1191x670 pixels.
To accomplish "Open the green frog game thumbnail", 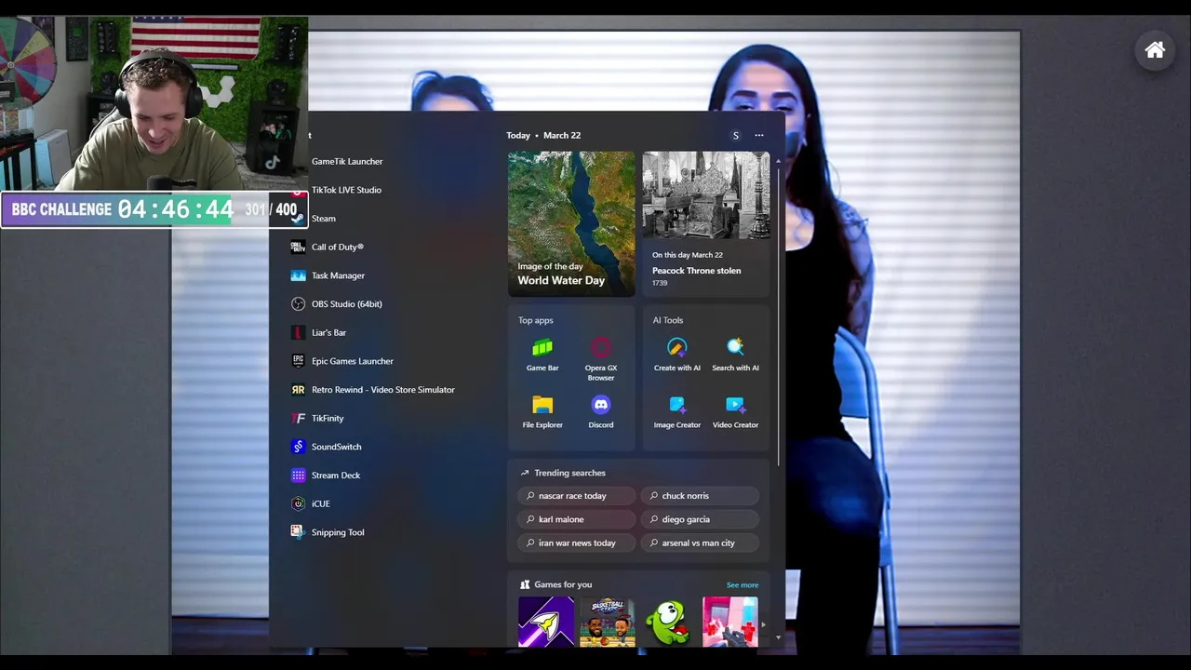I will pyautogui.click(x=669, y=622).
